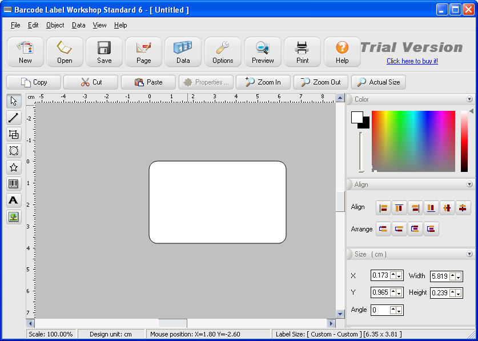
Task: Select the Barcode tool
Action: (x=13, y=183)
